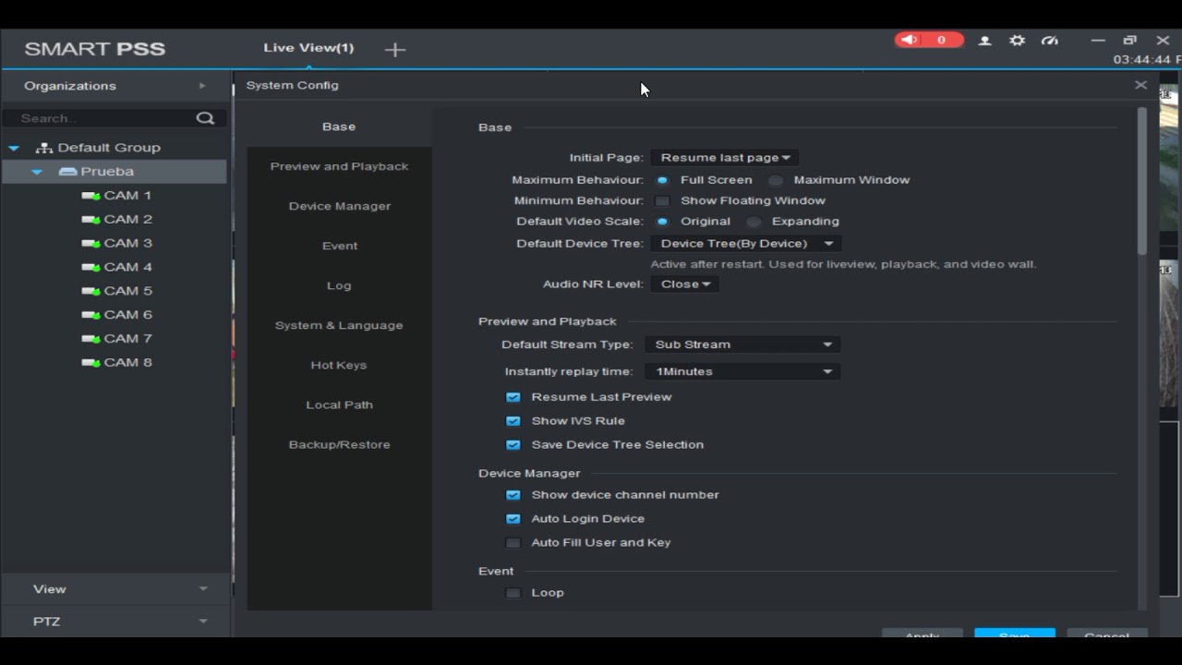Image resolution: width=1182 pixels, height=665 pixels.
Task: Open the alarm notification counter icon
Action: 928,40
